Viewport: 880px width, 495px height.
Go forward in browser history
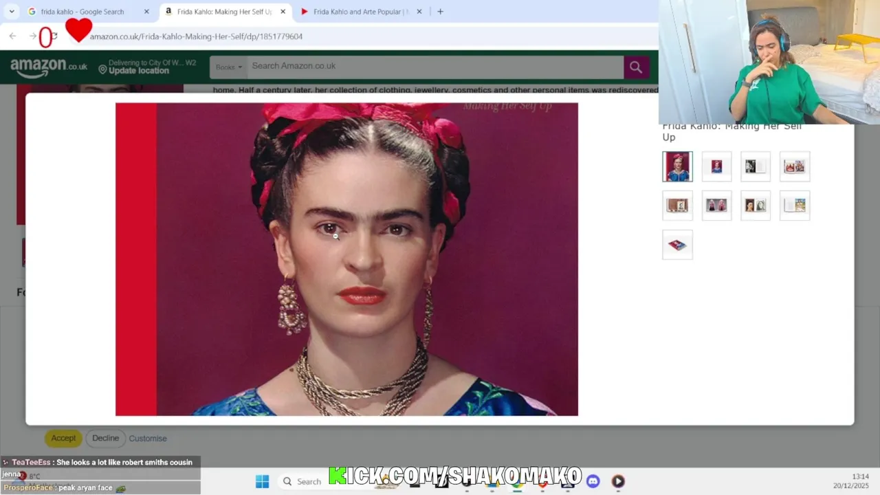point(32,36)
